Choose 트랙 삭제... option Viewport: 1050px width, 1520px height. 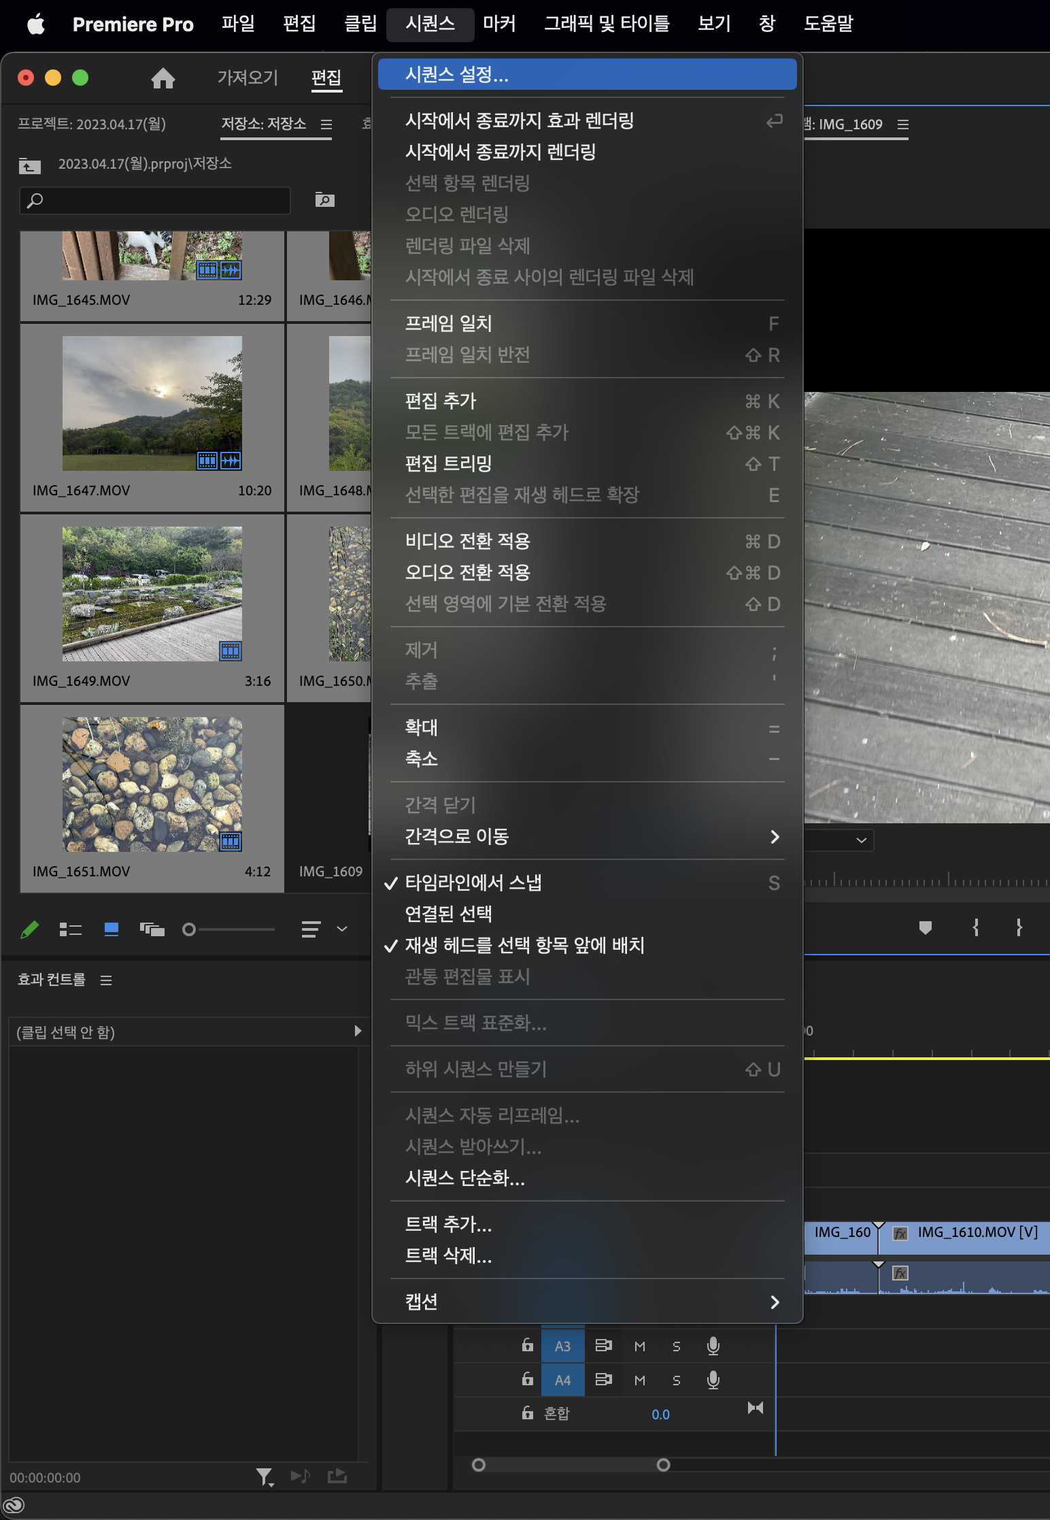tap(588, 1255)
